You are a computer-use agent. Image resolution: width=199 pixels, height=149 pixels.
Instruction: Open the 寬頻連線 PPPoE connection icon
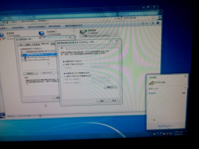(83, 33)
